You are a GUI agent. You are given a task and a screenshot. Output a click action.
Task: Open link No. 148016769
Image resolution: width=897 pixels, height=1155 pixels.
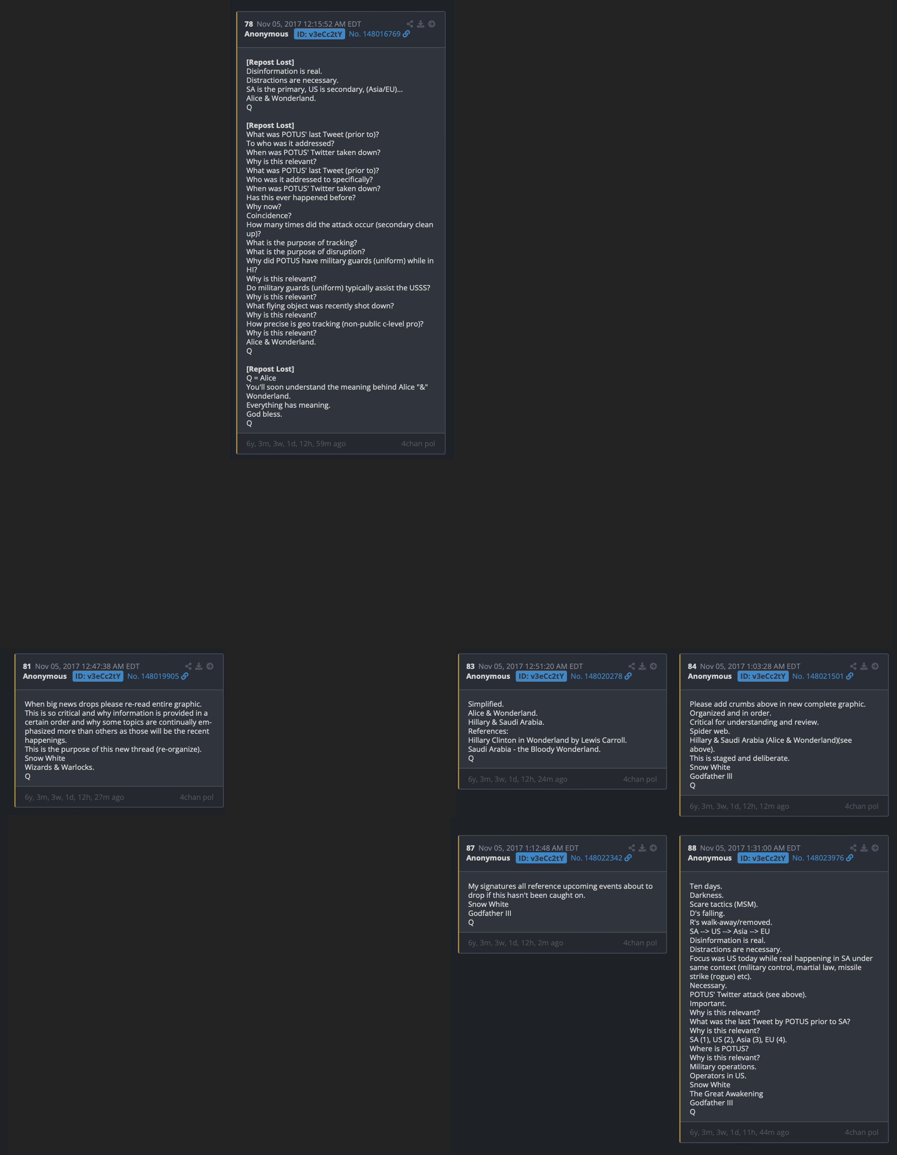click(x=375, y=34)
